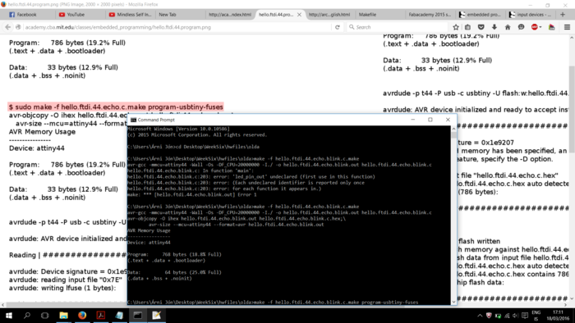Show bookmarks list icon
Viewport: 575px width, 323px height.
(x=468, y=27)
